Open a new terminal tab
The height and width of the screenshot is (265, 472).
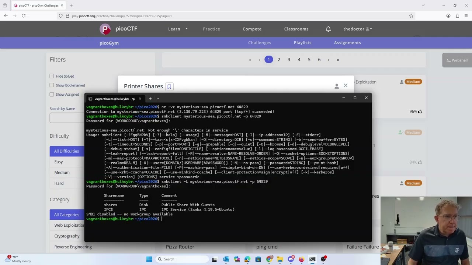pyautogui.click(x=150, y=99)
